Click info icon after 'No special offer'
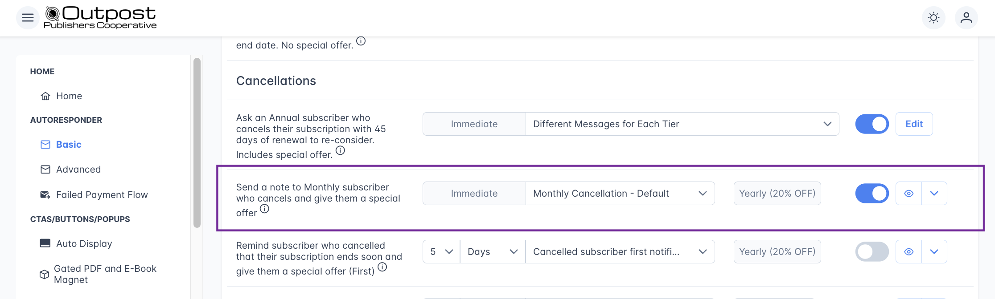 [x=361, y=41]
